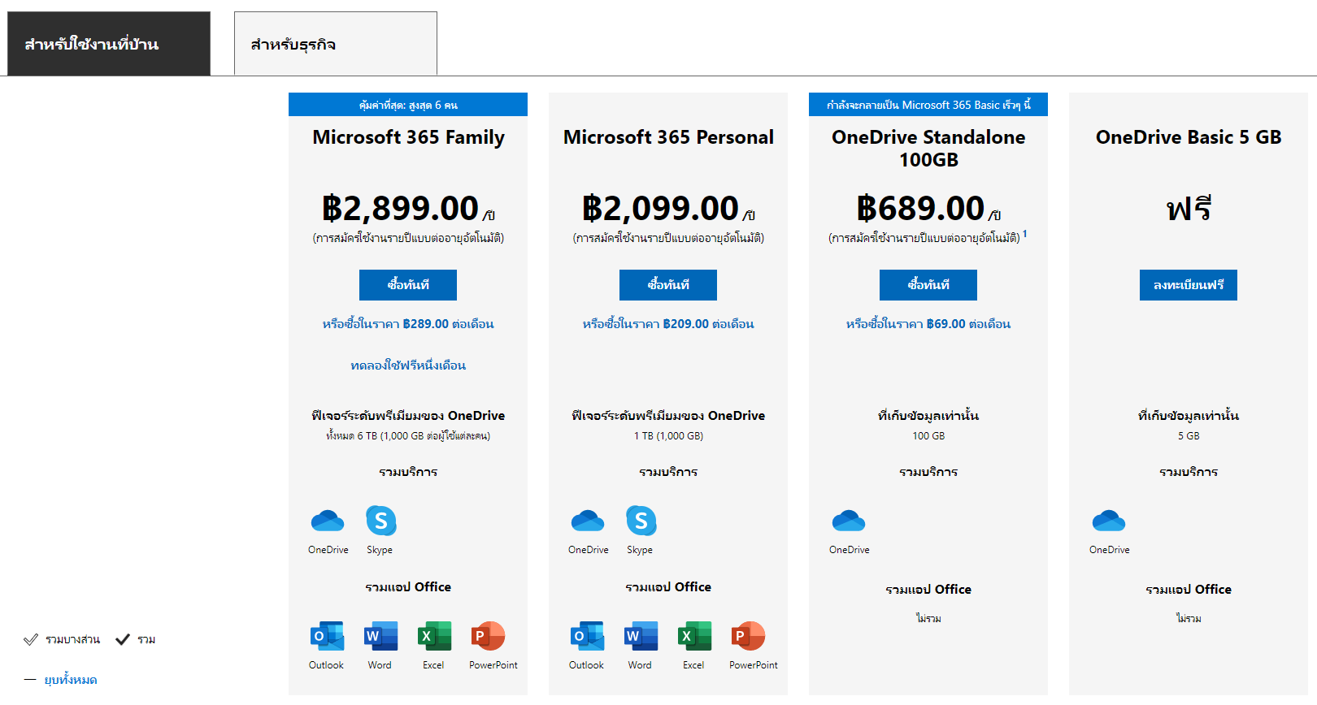Switch to the สำหรับธุรกิจ tab
Image resolution: width=1317 pixels, height=705 pixels.
[335, 45]
